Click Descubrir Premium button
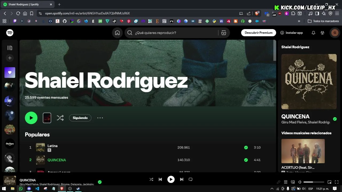The image size is (342, 192). pos(259,33)
